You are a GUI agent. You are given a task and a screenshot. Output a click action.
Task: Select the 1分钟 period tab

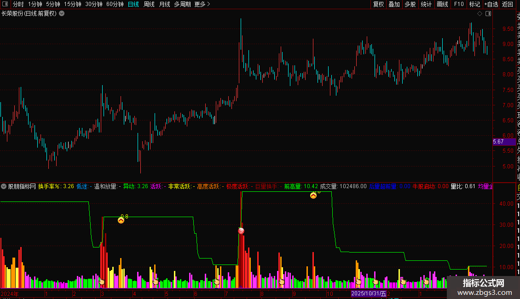point(35,4)
